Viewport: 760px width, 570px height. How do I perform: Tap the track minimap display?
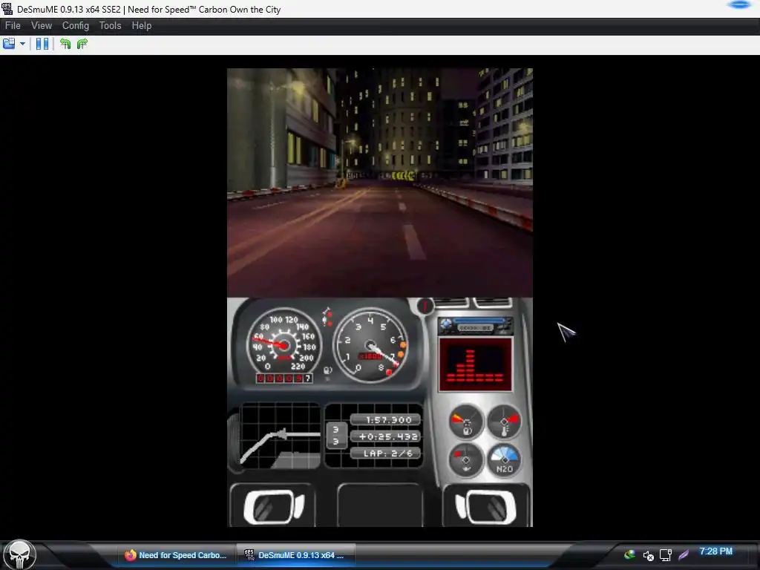tap(280, 436)
